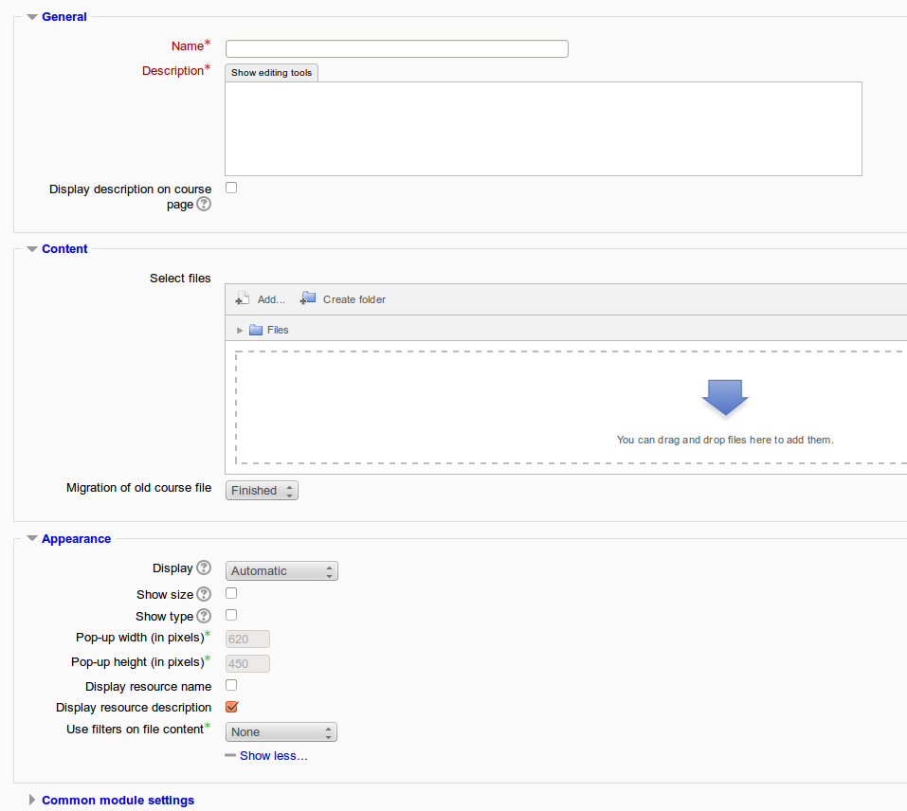Click the Files path label
Image resolution: width=907 pixels, height=811 pixels.
278,330
